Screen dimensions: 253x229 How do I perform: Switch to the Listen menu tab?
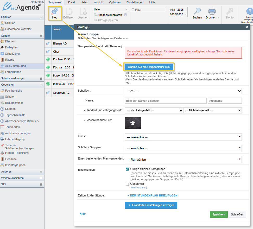[x=84, y=2]
